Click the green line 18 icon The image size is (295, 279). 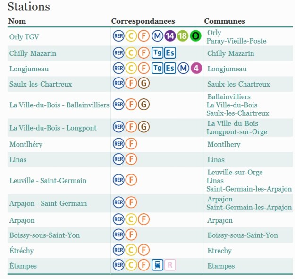tap(183, 36)
